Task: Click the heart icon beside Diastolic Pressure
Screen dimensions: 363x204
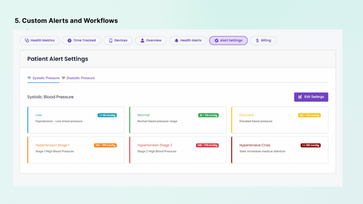Action: tap(63, 78)
